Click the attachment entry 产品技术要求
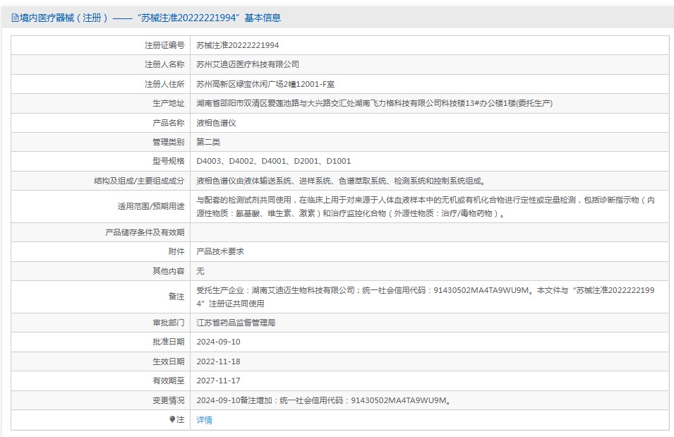 pyautogui.click(x=220, y=251)
